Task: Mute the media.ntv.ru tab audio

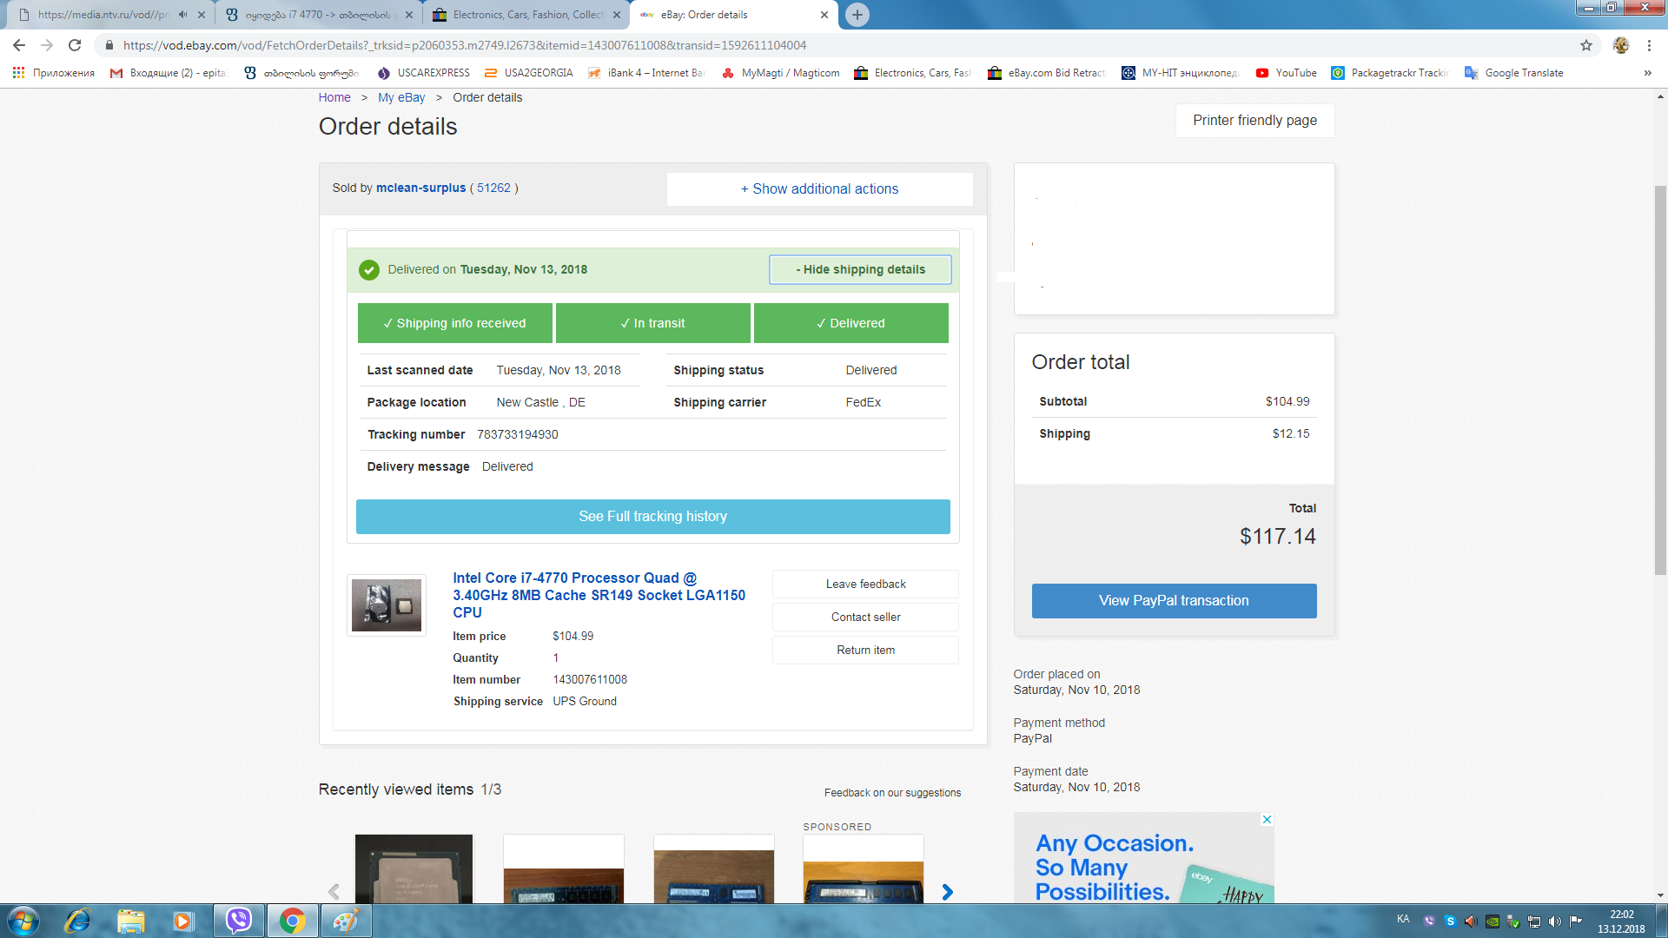Action: click(182, 15)
